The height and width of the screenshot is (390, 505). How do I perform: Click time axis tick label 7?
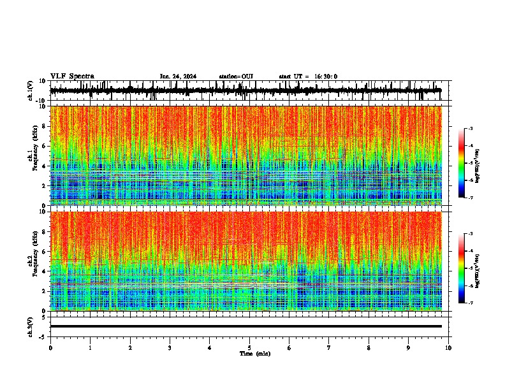tap(329, 348)
